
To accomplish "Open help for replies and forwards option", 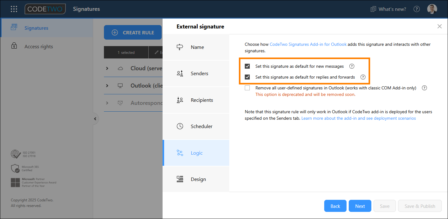I will pyautogui.click(x=363, y=77).
